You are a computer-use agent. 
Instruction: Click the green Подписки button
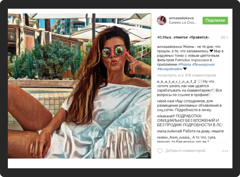coord(215,21)
